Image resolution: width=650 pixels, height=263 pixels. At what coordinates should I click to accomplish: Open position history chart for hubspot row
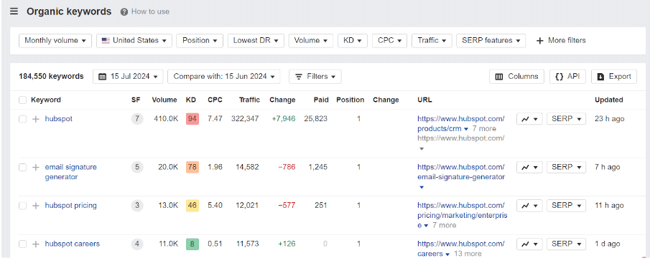click(529, 119)
